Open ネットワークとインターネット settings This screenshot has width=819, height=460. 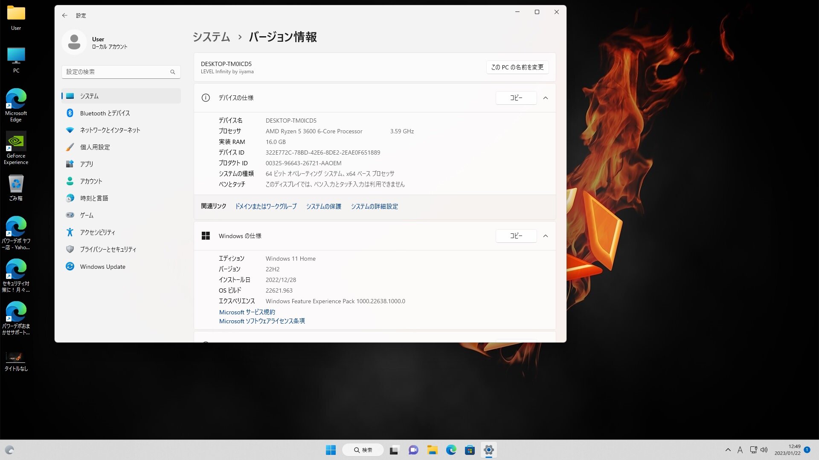[x=121, y=130]
